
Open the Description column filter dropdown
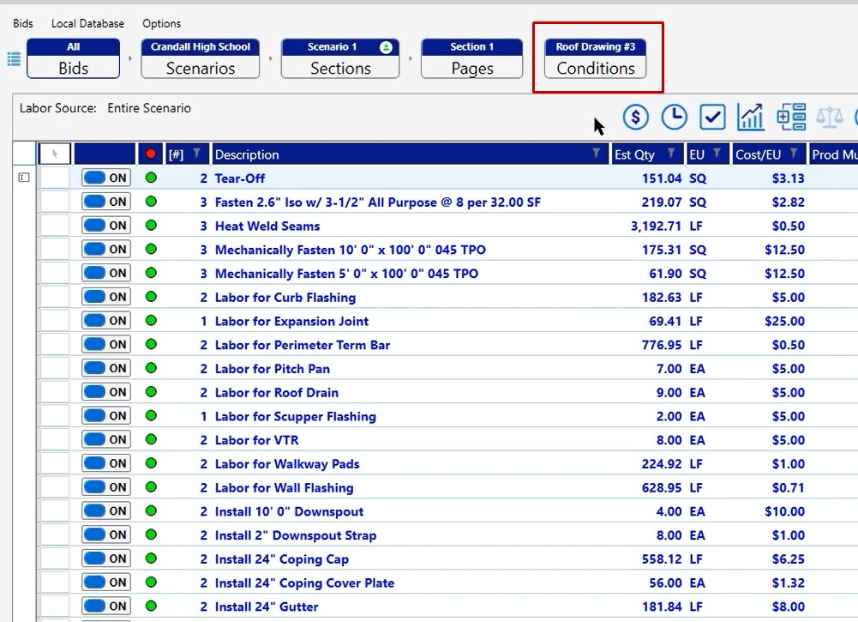pyautogui.click(x=596, y=154)
